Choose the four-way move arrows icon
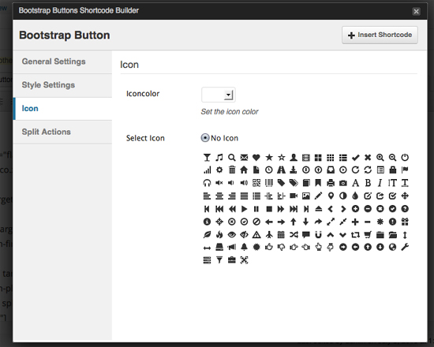The image size is (434, 347). [x=405, y=196]
